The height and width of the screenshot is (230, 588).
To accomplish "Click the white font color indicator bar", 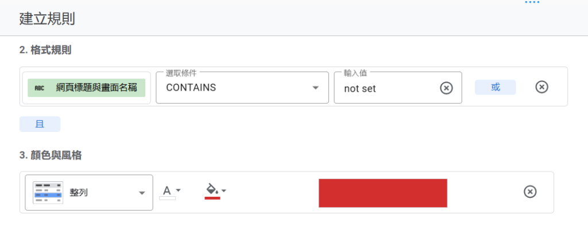I will click(167, 198).
